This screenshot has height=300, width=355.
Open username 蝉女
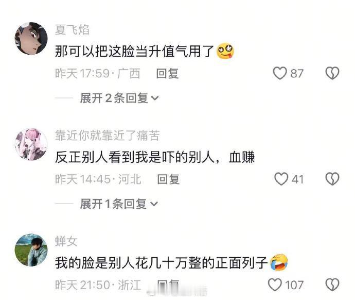point(66,241)
